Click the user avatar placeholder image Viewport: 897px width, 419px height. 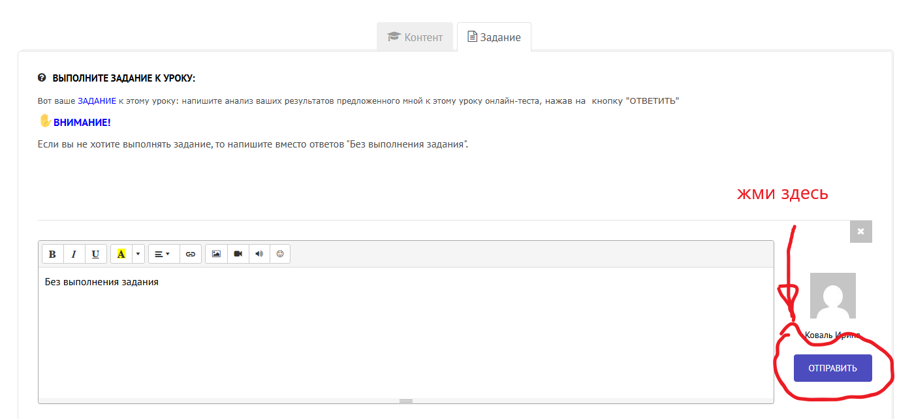click(x=832, y=296)
